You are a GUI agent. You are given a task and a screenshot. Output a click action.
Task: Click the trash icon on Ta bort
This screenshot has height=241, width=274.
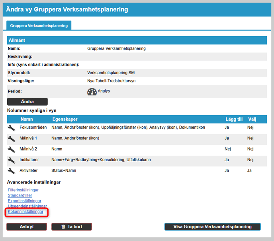point(63,227)
